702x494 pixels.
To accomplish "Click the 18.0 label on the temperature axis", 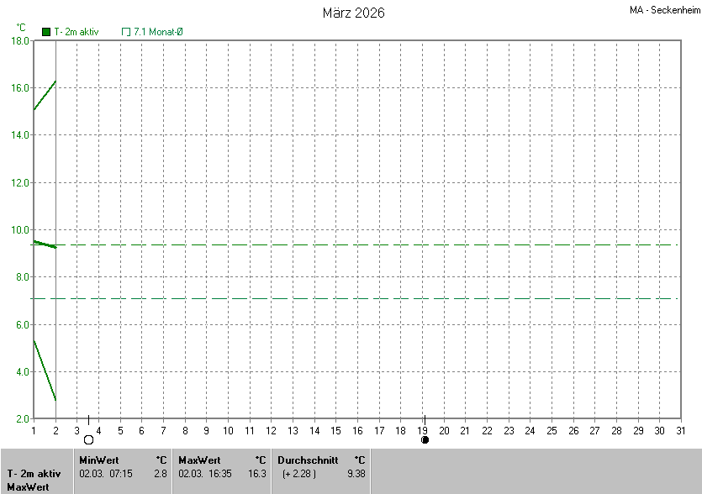I will tap(20, 40).
